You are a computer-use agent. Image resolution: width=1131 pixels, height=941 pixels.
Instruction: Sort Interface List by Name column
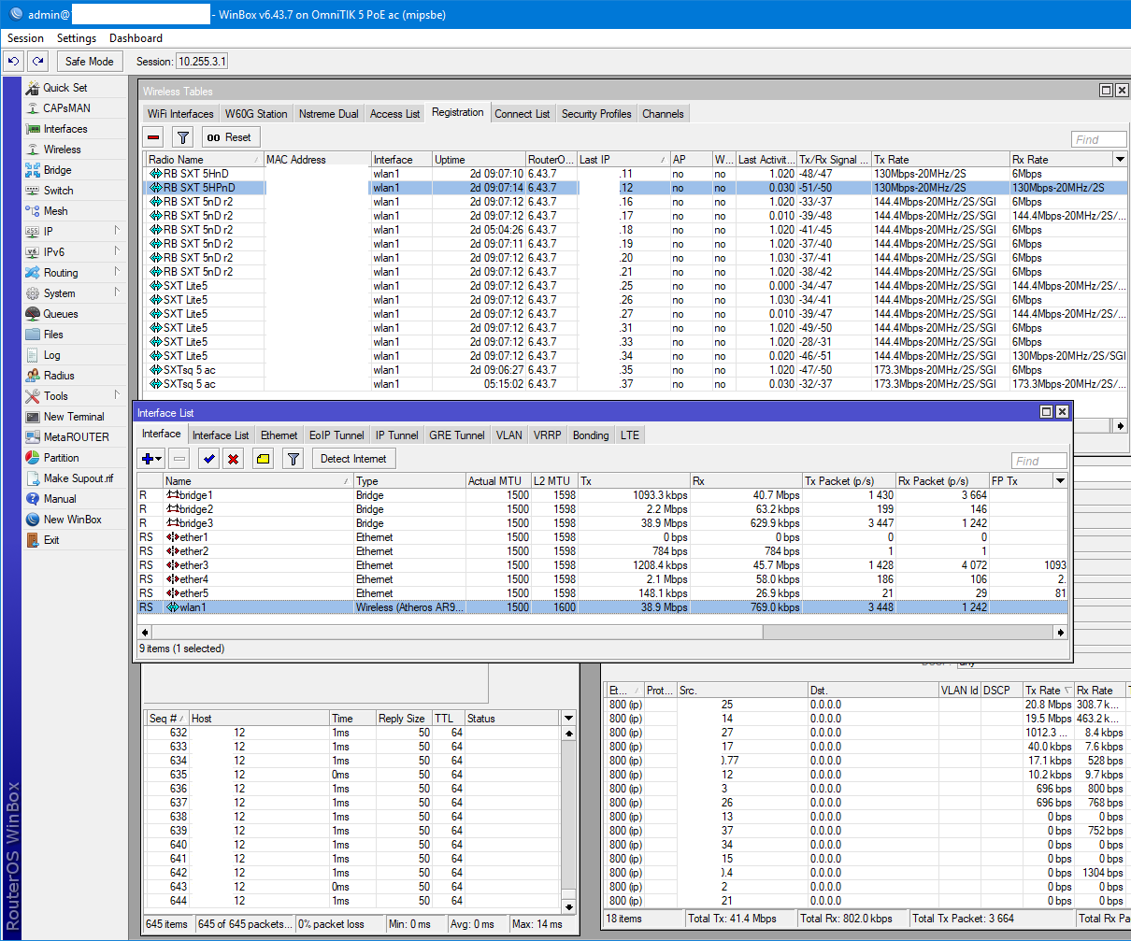click(x=258, y=481)
